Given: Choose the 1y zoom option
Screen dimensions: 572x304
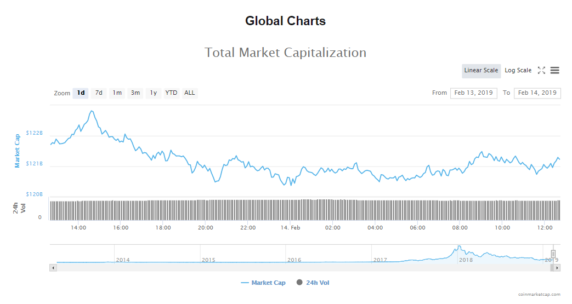Looking at the screenshot, I should coord(154,93).
